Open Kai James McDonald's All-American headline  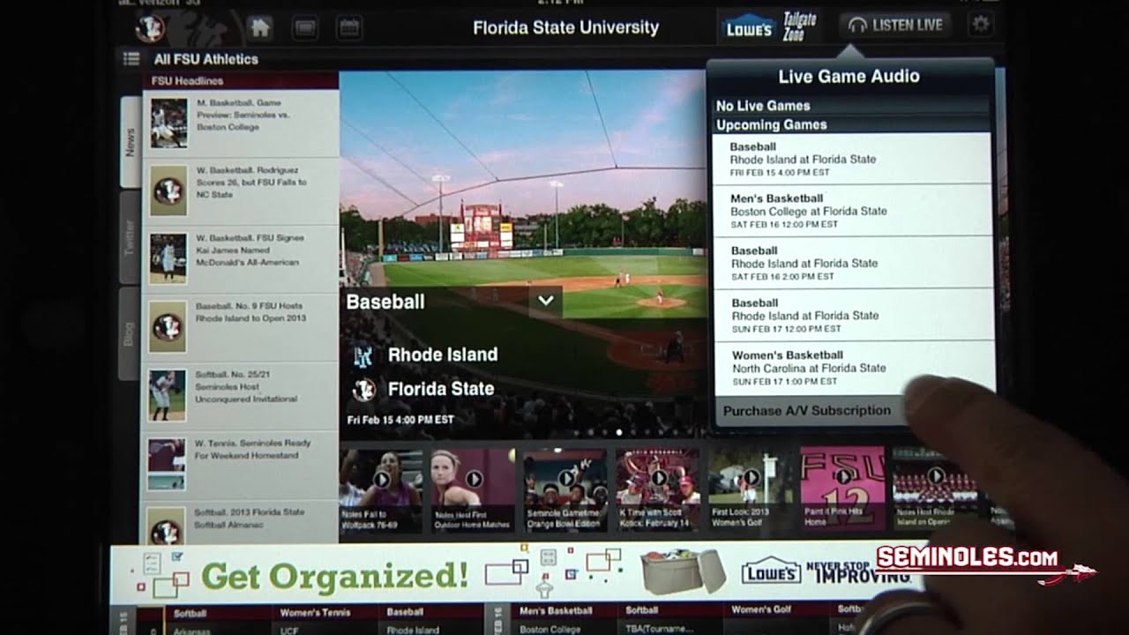(240, 258)
